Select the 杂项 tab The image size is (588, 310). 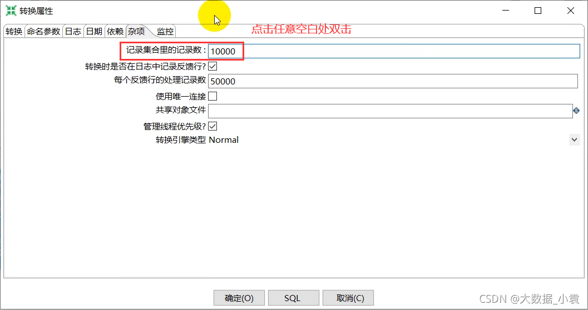(x=136, y=32)
